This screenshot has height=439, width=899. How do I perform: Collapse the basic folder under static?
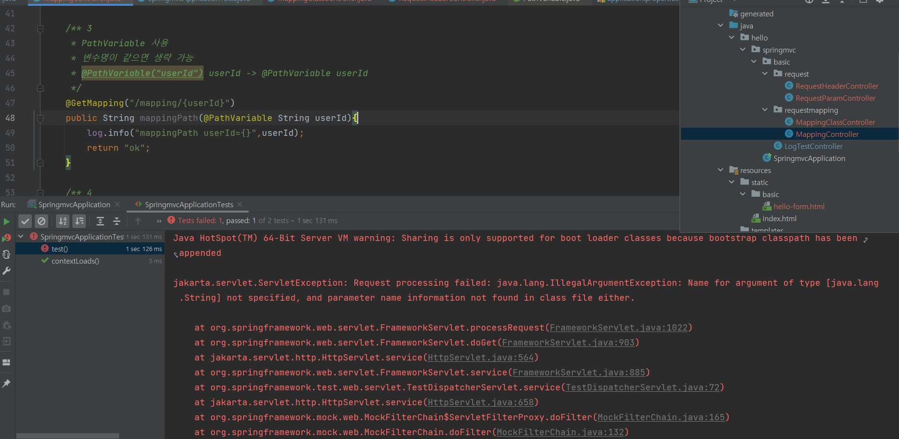[743, 194]
